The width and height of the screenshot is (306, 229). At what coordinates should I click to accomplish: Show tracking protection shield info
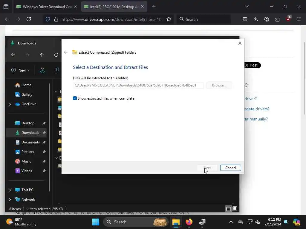pyautogui.click(x=48, y=19)
